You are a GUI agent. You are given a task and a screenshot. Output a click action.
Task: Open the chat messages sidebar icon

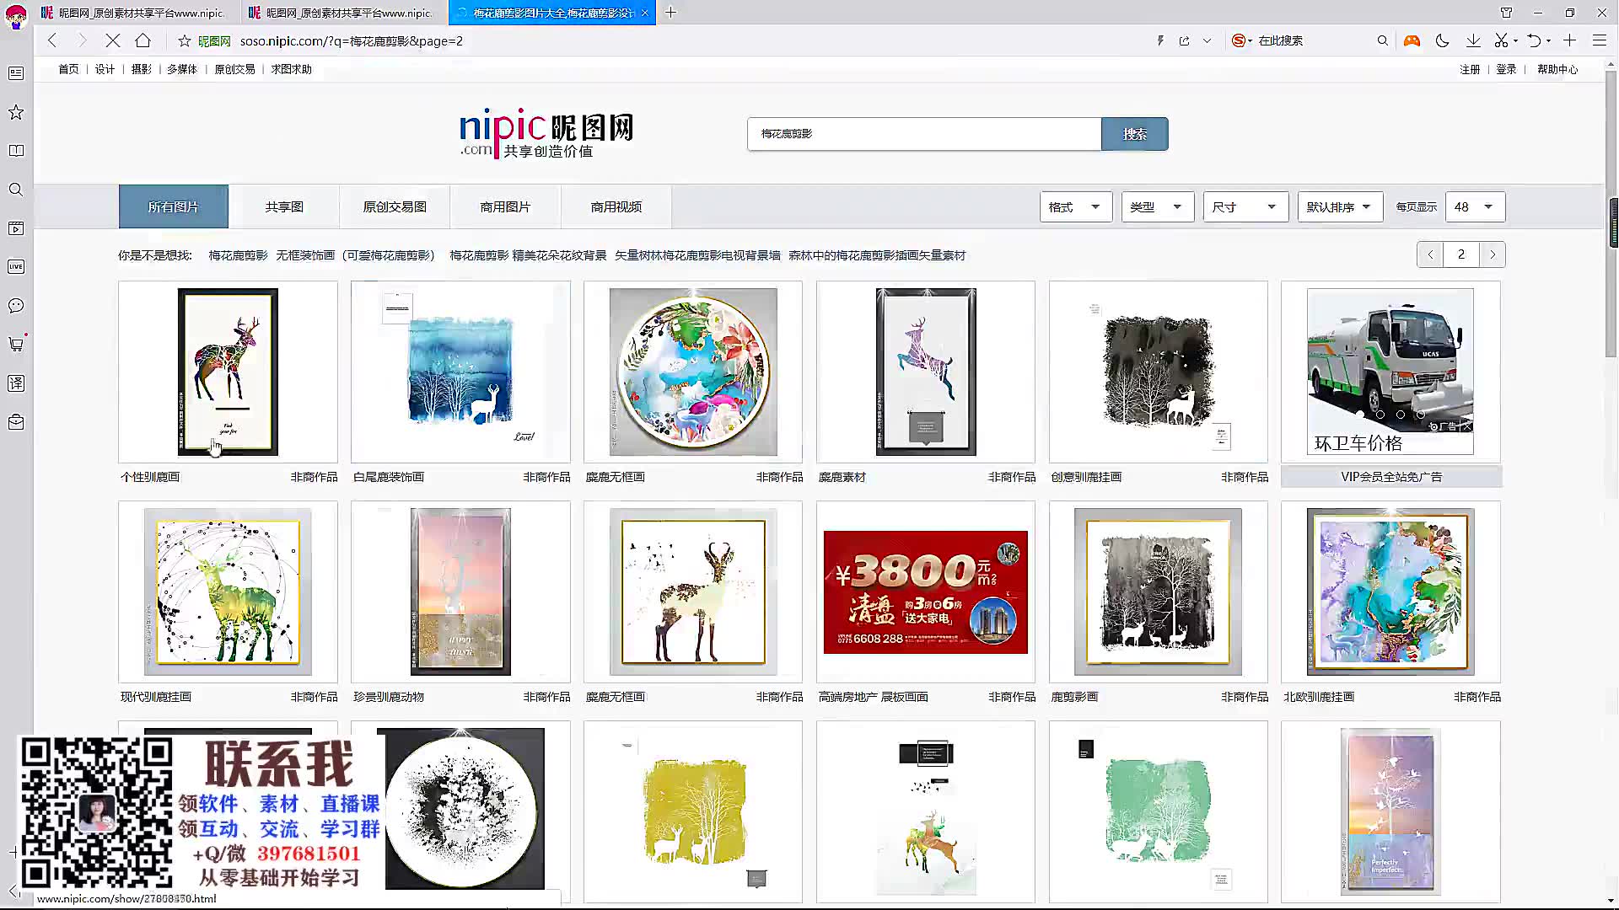pyautogui.click(x=15, y=305)
